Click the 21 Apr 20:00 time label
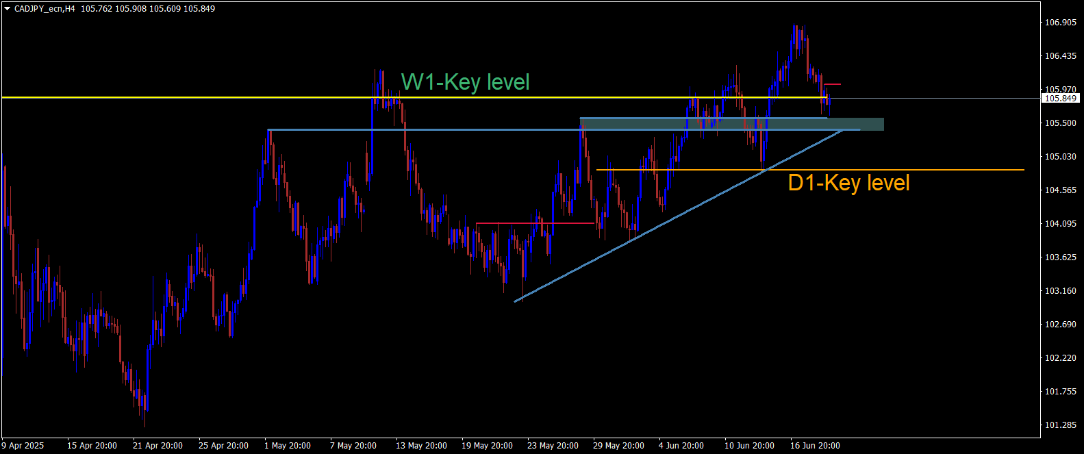Viewport: 1084px width, 454px height. pyautogui.click(x=157, y=446)
